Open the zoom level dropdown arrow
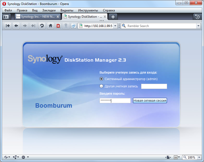The height and width of the screenshot is (162, 204). point(199,157)
